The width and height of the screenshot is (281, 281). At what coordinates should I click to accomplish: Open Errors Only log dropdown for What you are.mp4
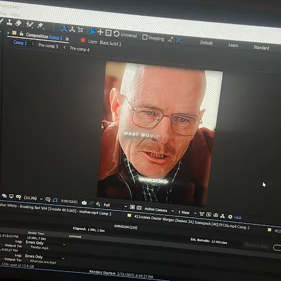[x=45, y=257]
